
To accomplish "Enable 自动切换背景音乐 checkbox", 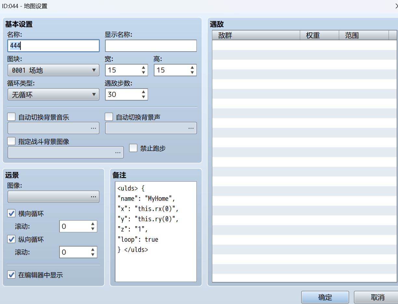I will [11, 117].
